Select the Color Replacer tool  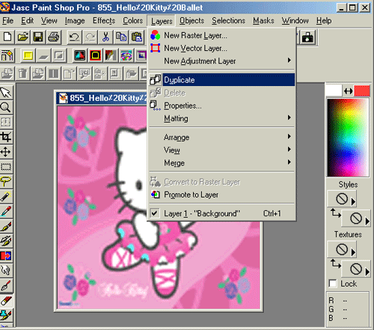coord(6,256)
